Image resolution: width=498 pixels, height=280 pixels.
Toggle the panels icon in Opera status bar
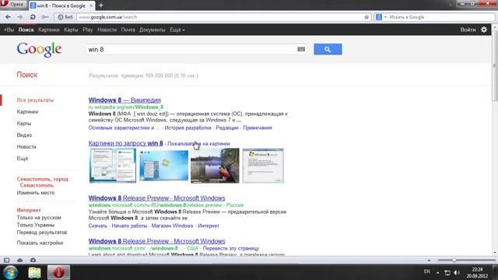point(6,260)
